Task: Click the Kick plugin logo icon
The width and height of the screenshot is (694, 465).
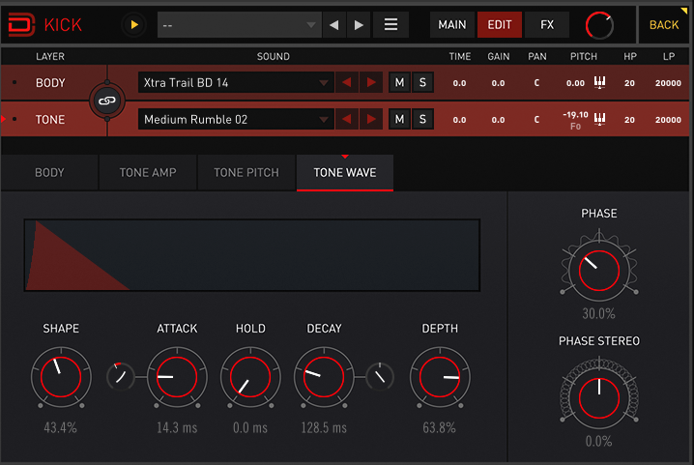Action: (x=21, y=25)
